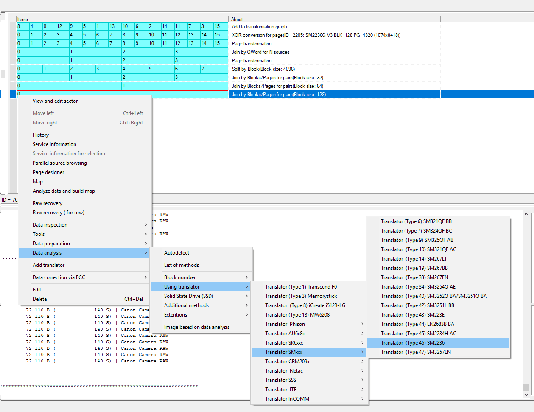Open Translator InCOMM submenu
Screen dimensions: 534x412
[x=310, y=399]
